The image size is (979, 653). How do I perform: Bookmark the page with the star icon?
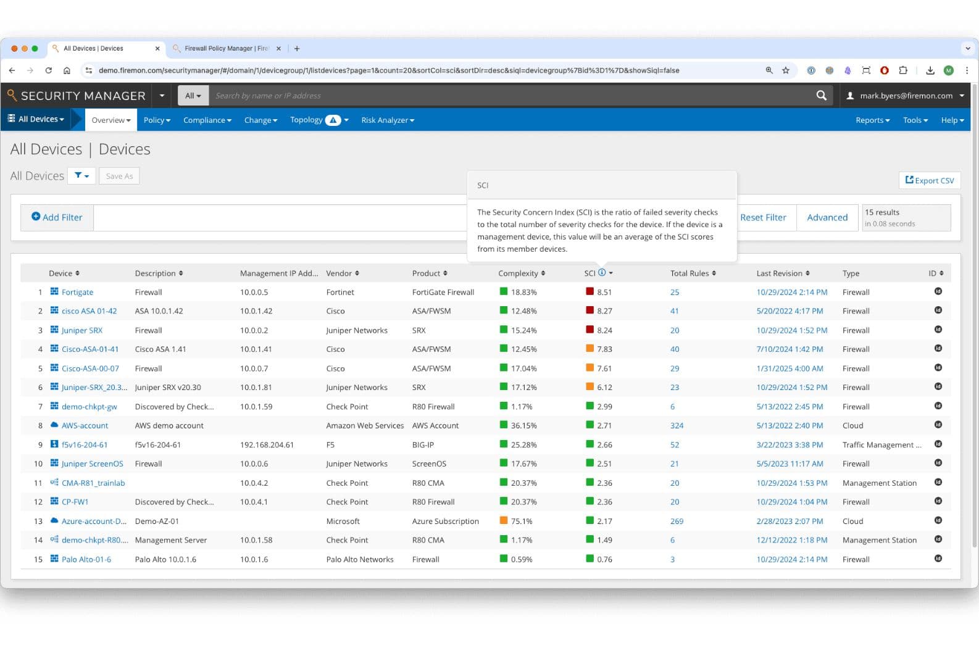coord(786,70)
